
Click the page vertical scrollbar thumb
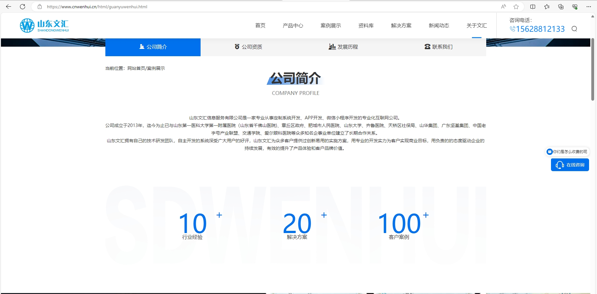(x=593, y=69)
